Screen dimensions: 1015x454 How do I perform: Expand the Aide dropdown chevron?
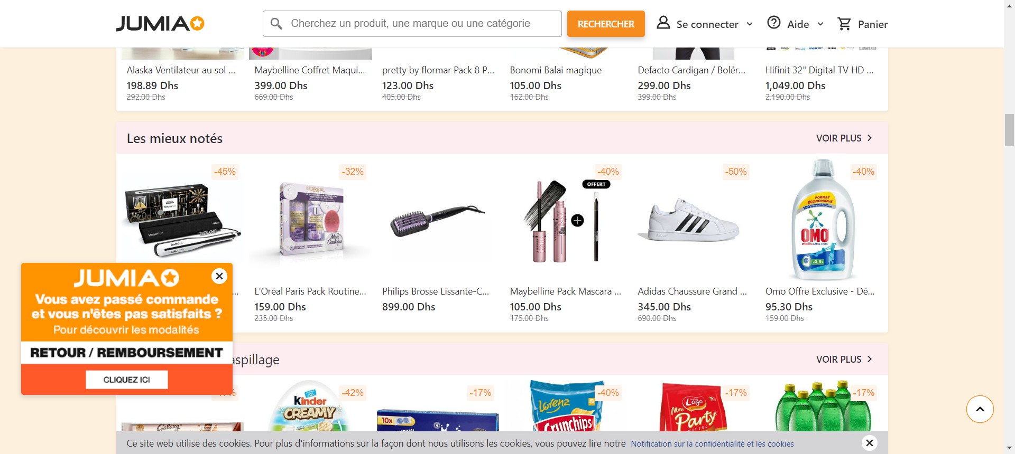click(820, 24)
